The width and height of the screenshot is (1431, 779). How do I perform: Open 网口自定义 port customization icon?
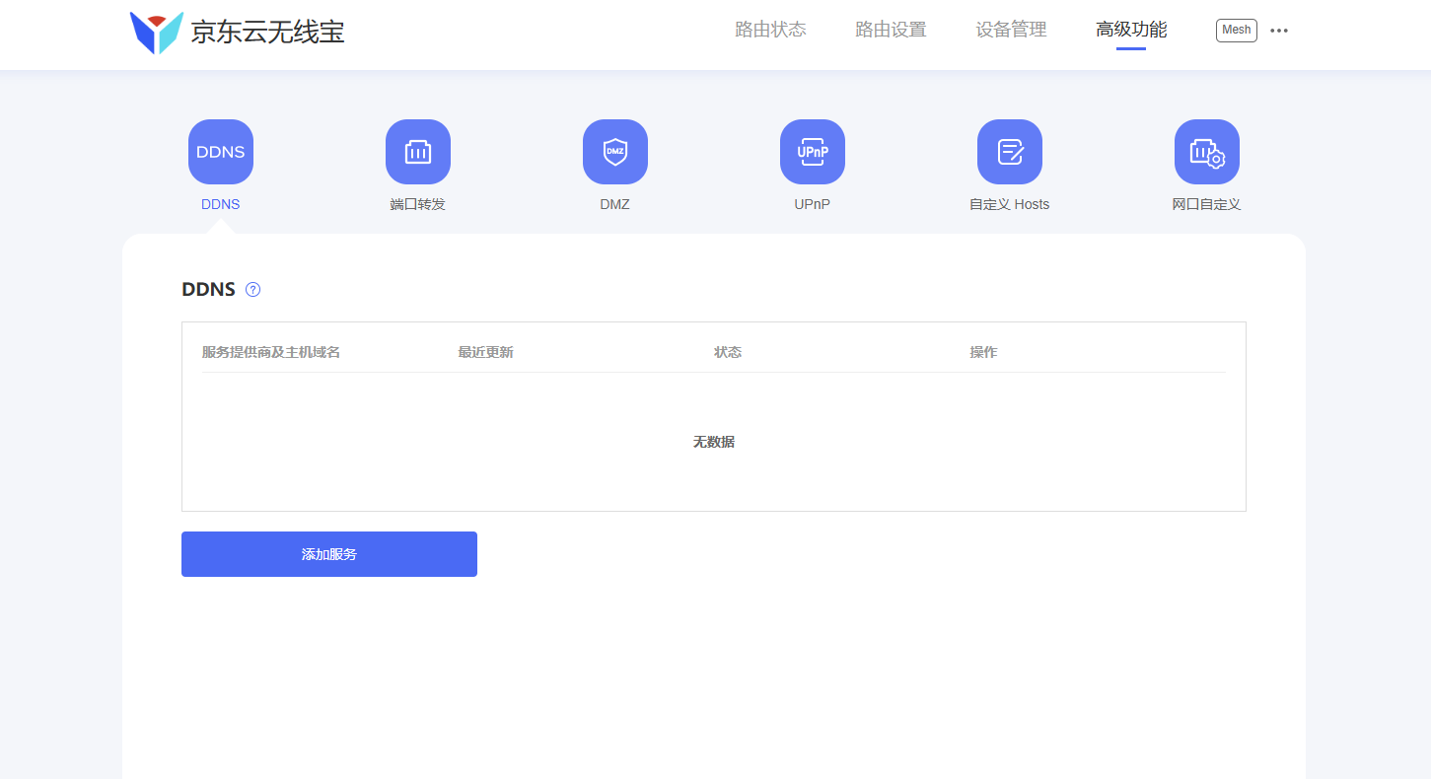point(1206,151)
